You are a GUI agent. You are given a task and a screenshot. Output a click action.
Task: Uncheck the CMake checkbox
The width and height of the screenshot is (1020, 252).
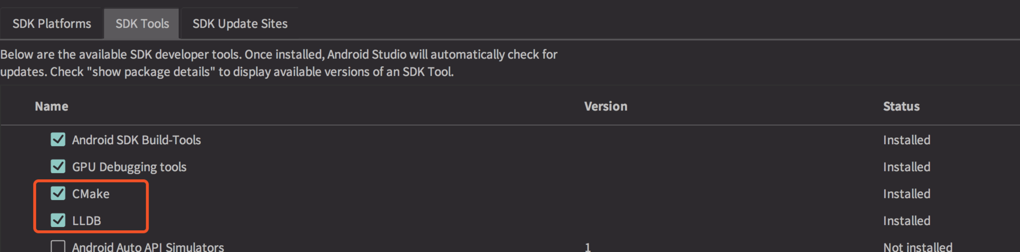(x=58, y=194)
